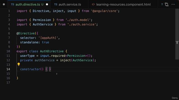The image size is (179, 100).
Task: Click line number 17 in the gutter
Action: point(8,82)
